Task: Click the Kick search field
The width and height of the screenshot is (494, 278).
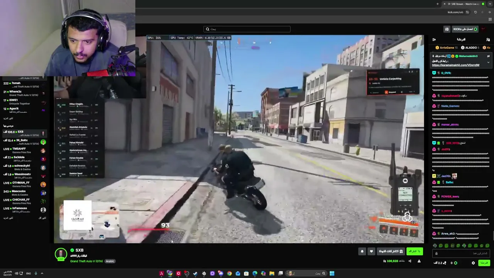Action: pos(247,29)
